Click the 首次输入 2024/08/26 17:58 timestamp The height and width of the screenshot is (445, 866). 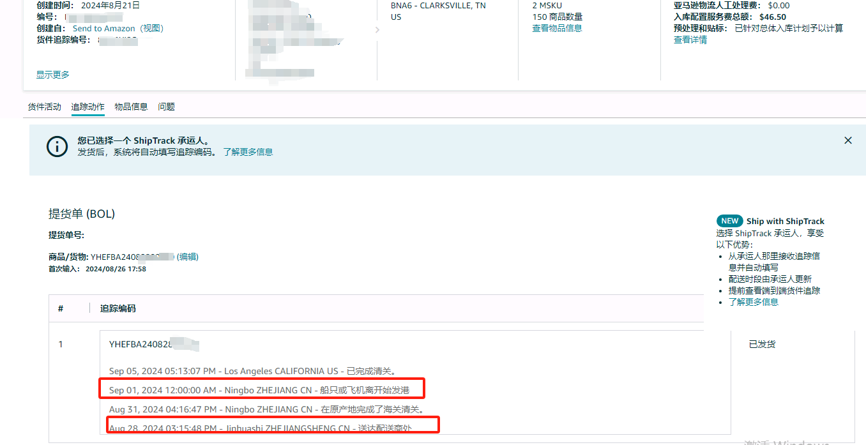point(97,269)
